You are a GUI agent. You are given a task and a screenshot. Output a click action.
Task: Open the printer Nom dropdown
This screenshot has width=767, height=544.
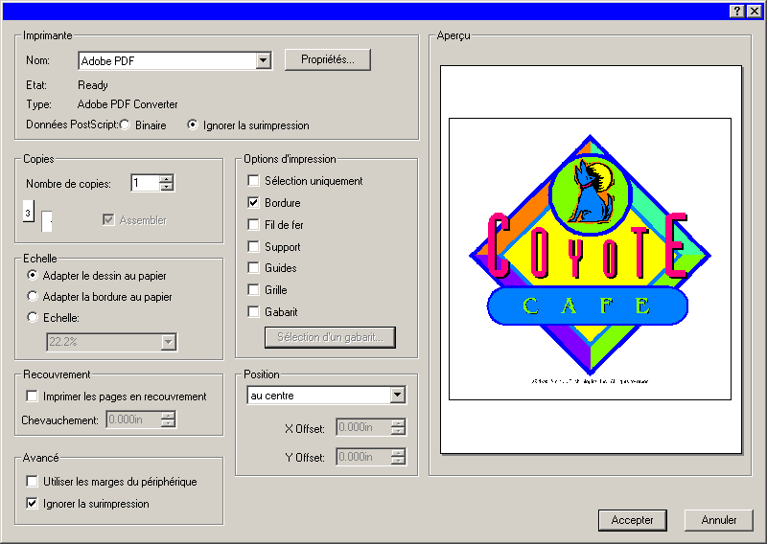(x=264, y=61)
